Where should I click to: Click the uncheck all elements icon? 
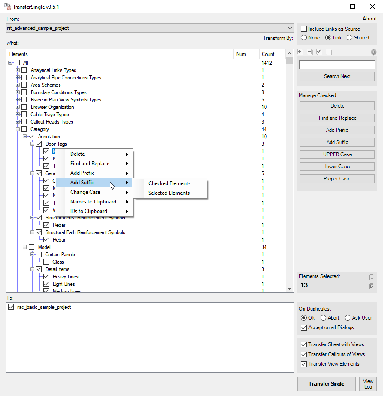[x=327, y=52]
